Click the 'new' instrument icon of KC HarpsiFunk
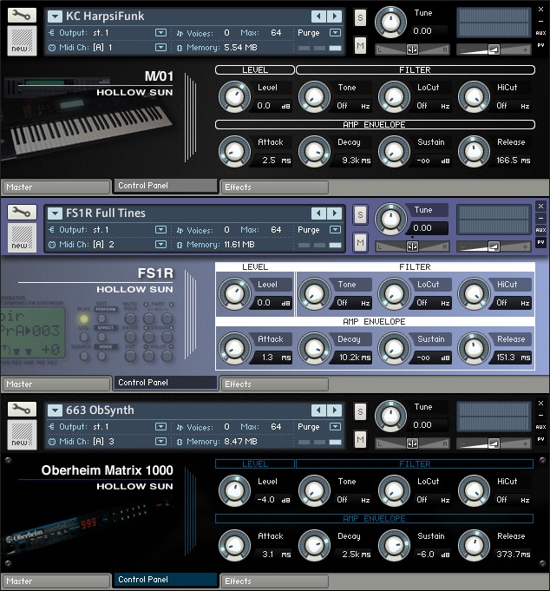 pos(22,41)
